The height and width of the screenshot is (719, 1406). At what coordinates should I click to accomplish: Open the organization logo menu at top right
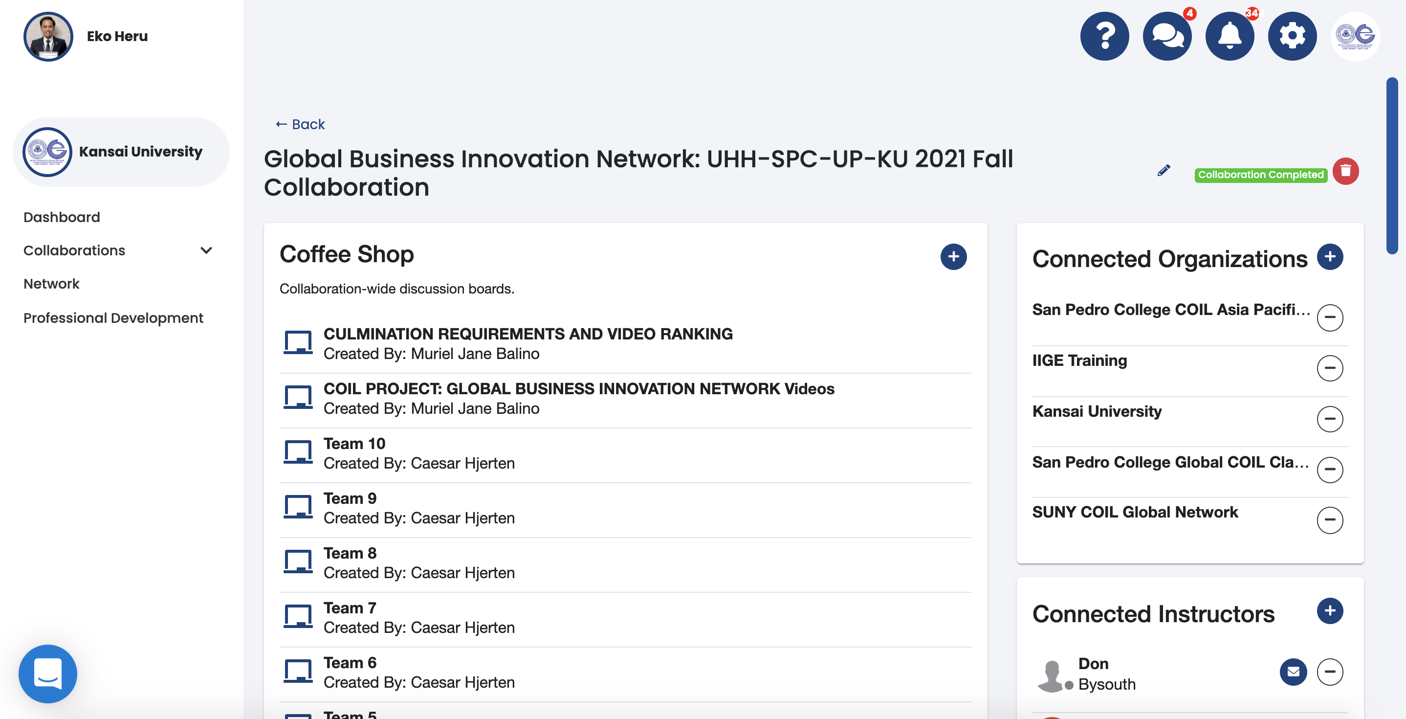[1355, 36]
